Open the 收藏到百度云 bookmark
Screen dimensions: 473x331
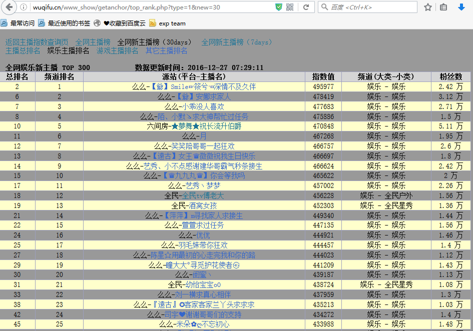pyautogui.click(x=120, y=23)
